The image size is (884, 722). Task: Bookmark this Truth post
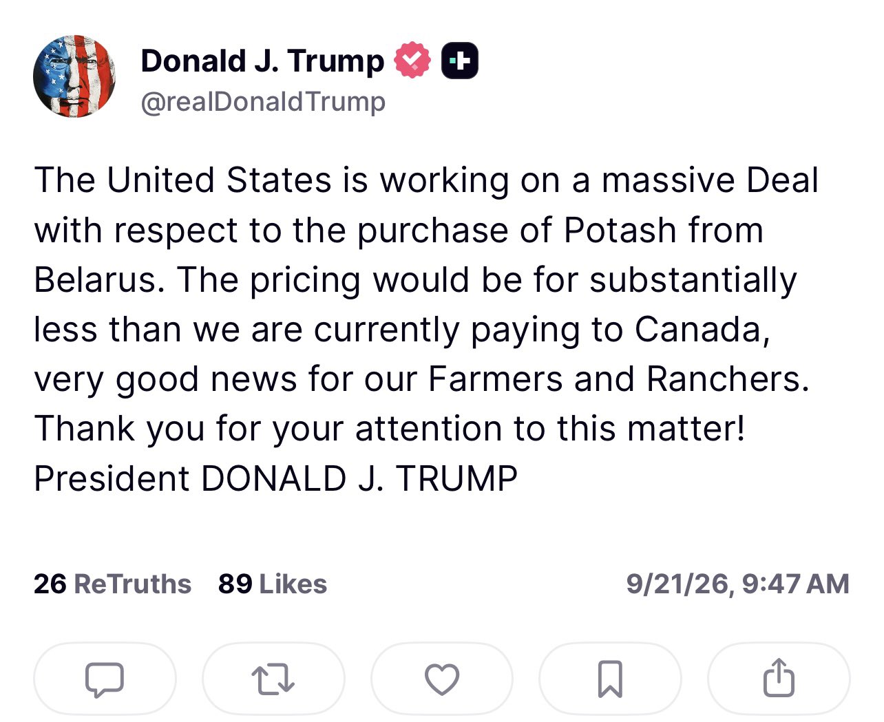(x=610, y=679)
